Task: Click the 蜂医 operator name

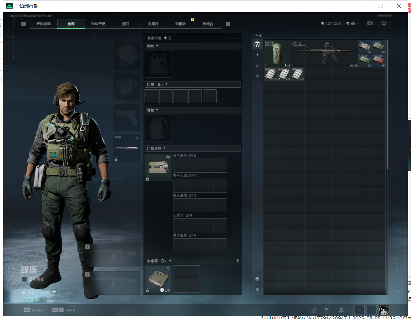Action: pyautogui.click(x=29, y=270)
